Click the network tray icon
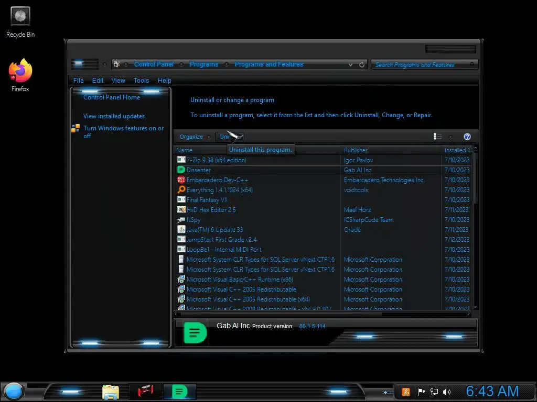The image size is (537, 402). click(x=434, y=392)
